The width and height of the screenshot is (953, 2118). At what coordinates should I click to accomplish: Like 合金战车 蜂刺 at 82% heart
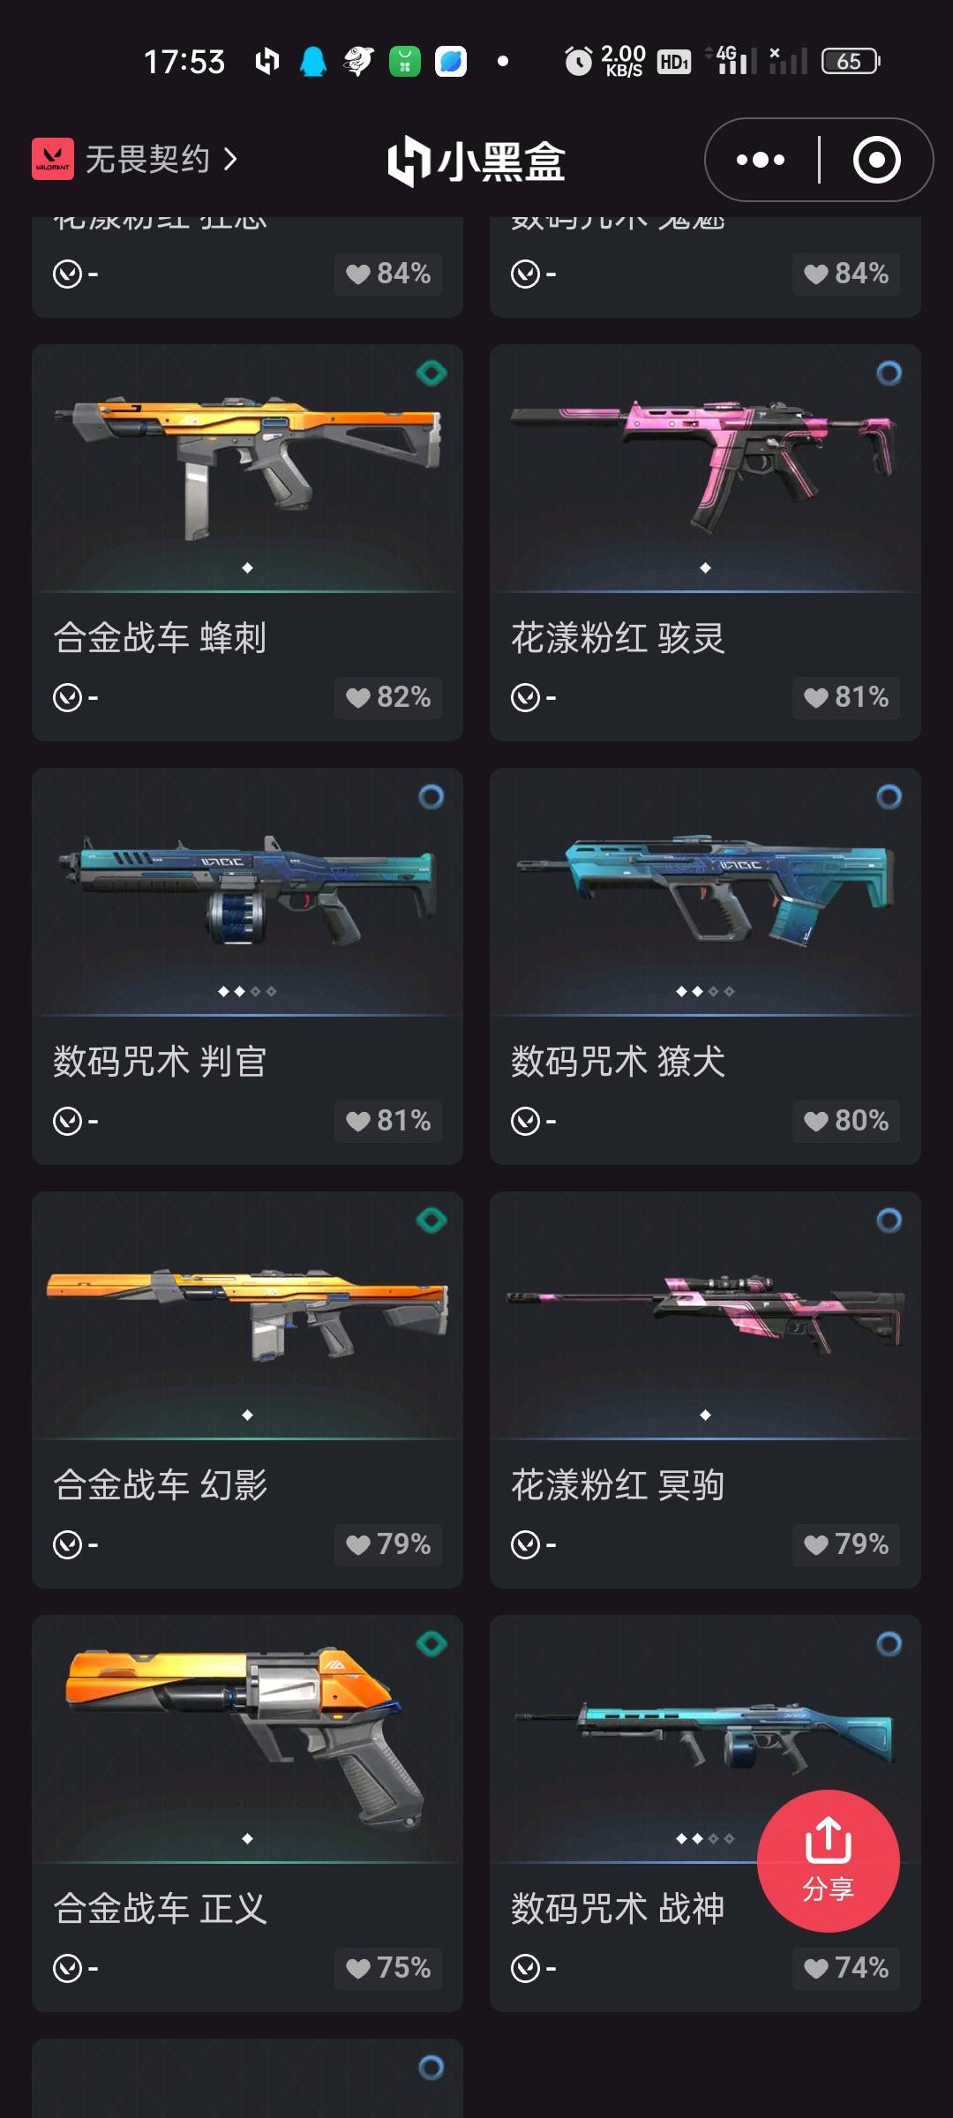click(x=388, y=697)
